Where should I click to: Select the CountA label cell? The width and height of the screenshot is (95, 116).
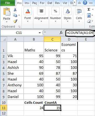pyautogui.click(x=52, y=102)
